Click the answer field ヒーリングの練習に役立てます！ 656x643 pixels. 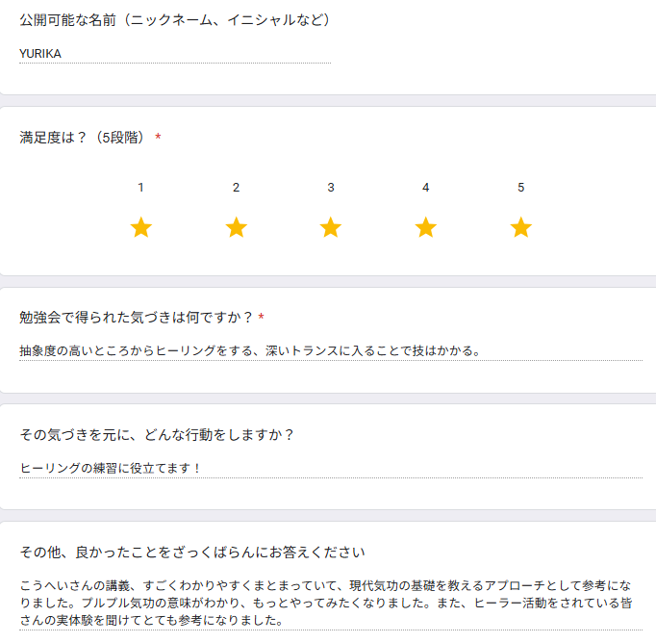pos(111,468)
